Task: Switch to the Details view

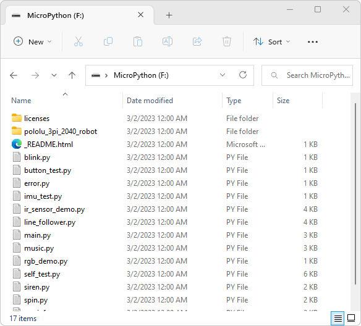Action: pyautogui.click(x=338, y=319)
